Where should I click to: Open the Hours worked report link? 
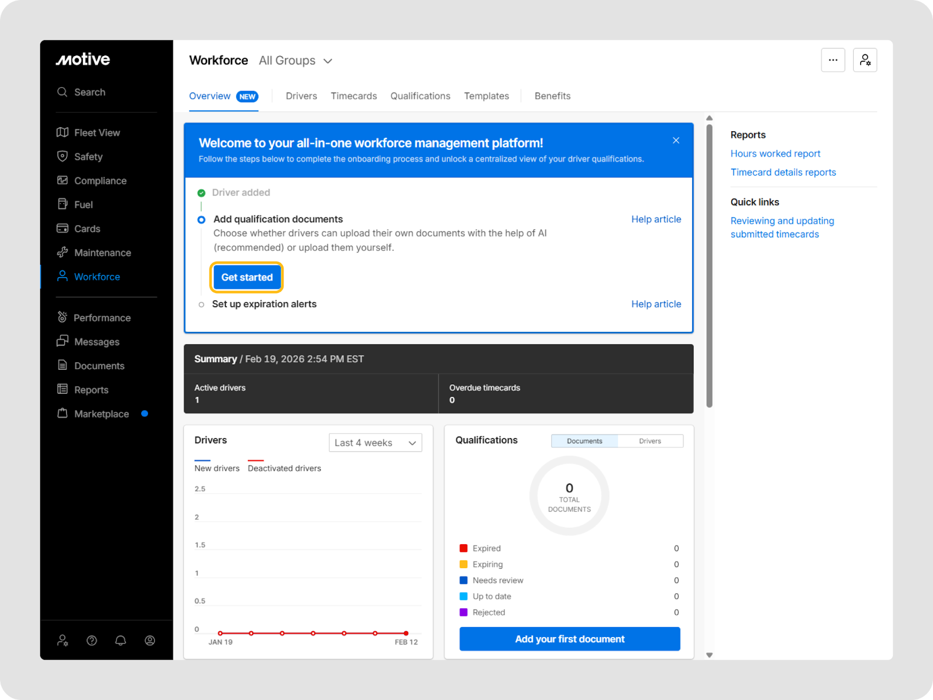775,153
